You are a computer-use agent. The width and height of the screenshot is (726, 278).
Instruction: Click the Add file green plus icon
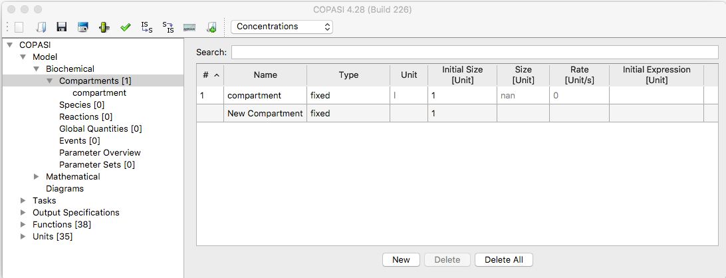[211, 27]
